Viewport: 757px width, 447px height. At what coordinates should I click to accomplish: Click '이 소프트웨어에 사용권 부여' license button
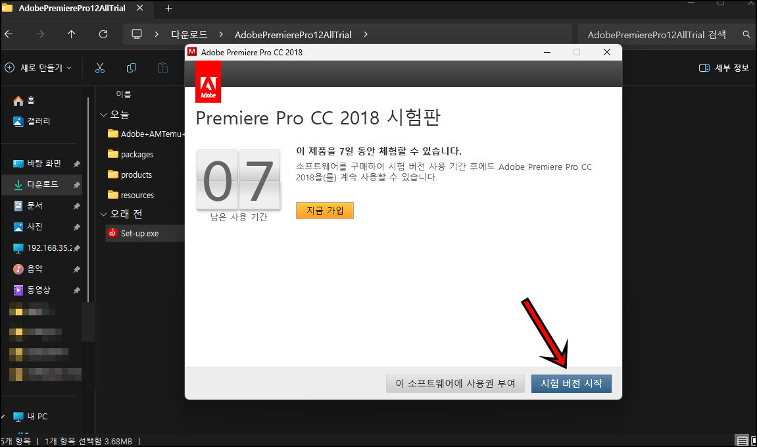click(x=455, y=384)
